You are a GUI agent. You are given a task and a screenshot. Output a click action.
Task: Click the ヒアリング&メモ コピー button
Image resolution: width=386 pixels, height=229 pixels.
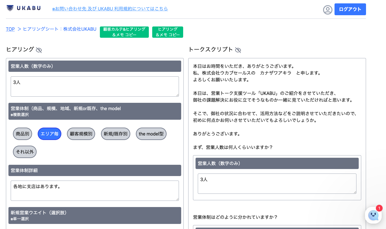tap(167, 32)
